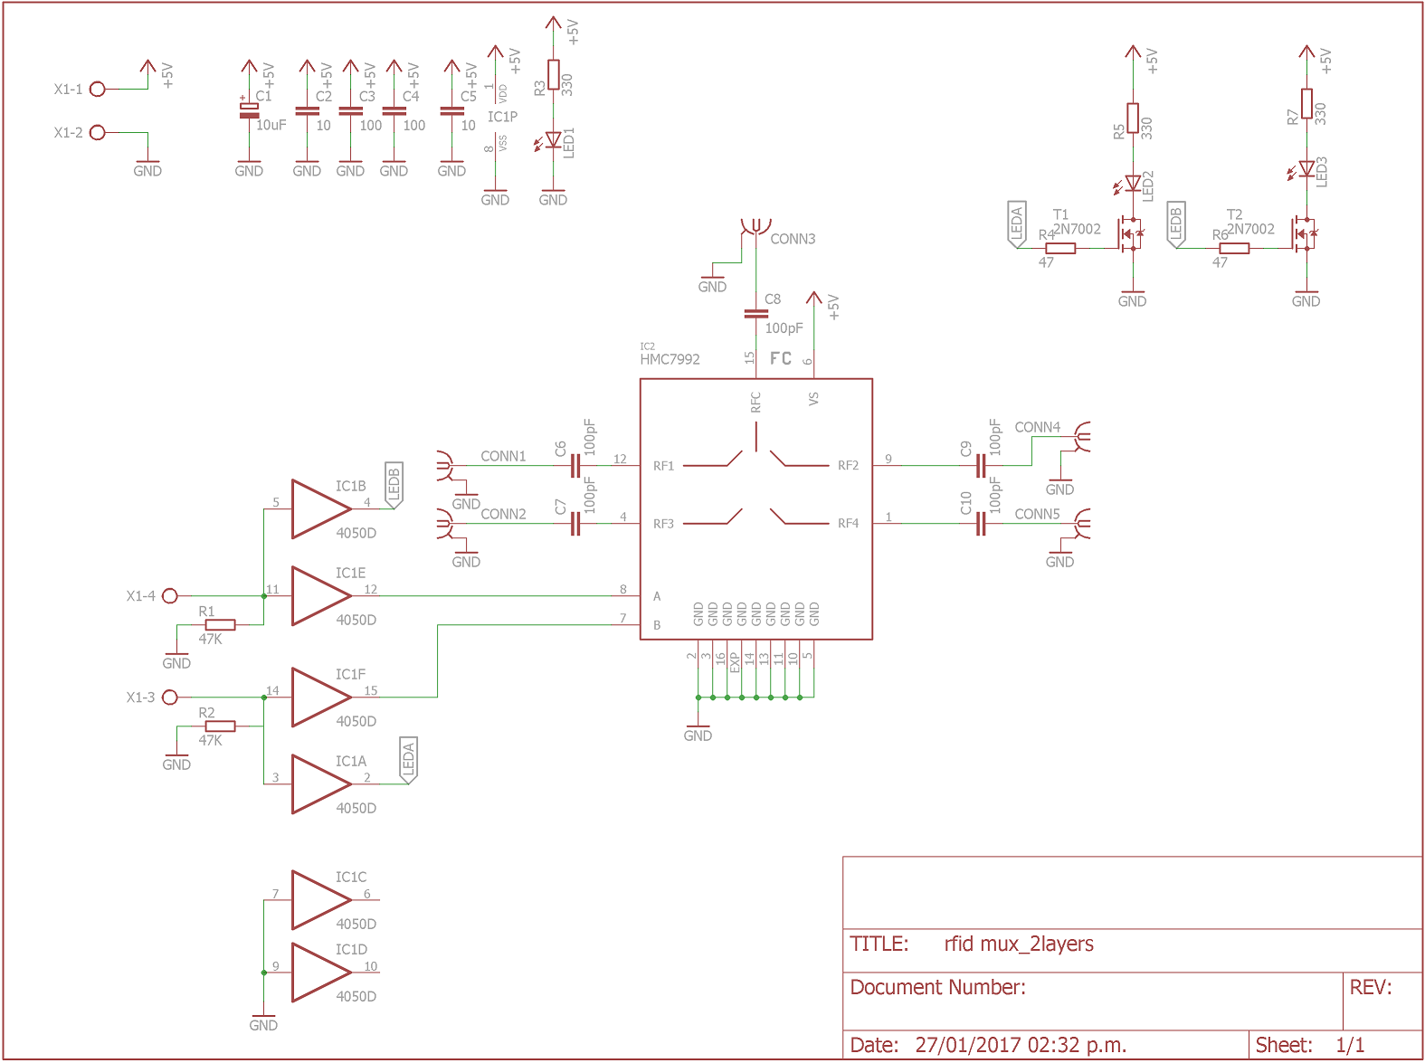Select resistor R7 330 symbol
1425x1063 pixels.
1306,104
